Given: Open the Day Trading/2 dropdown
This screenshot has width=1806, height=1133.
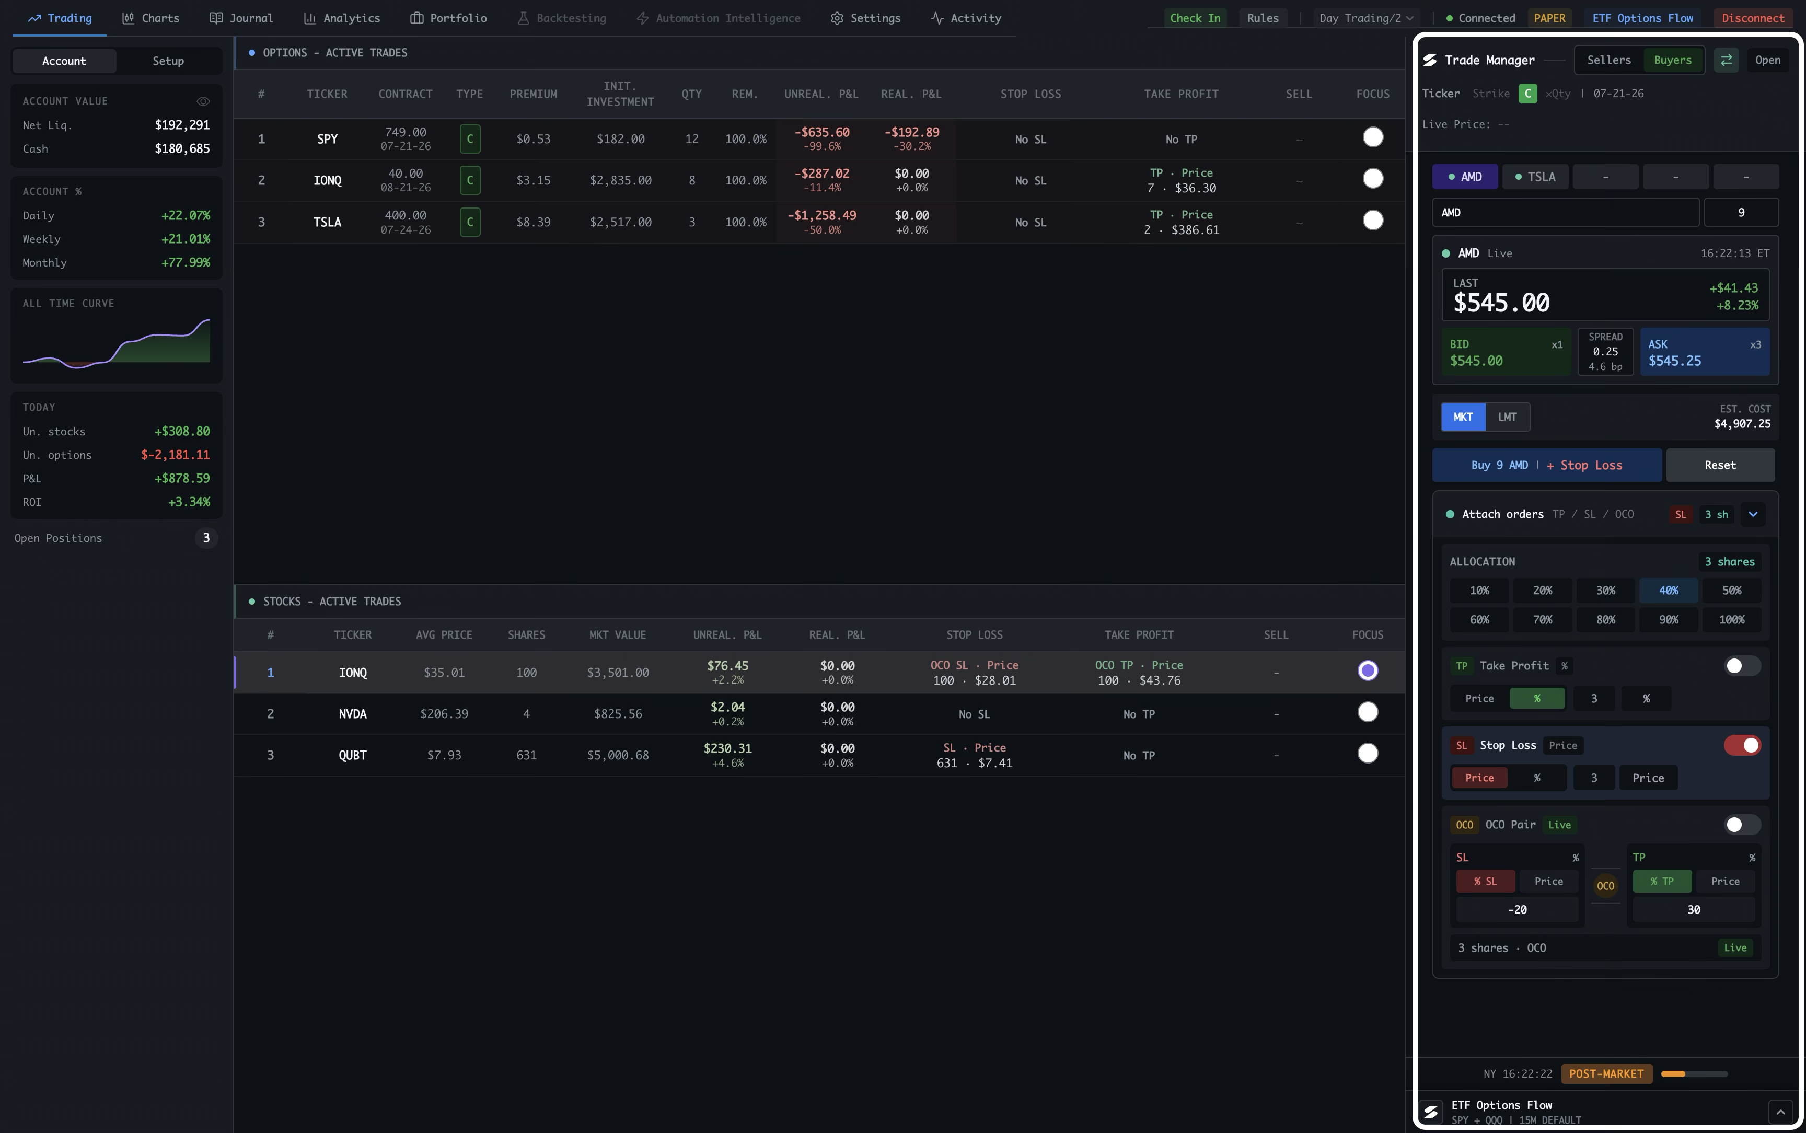Looking at the screenshot, I should click(1367, 18).
